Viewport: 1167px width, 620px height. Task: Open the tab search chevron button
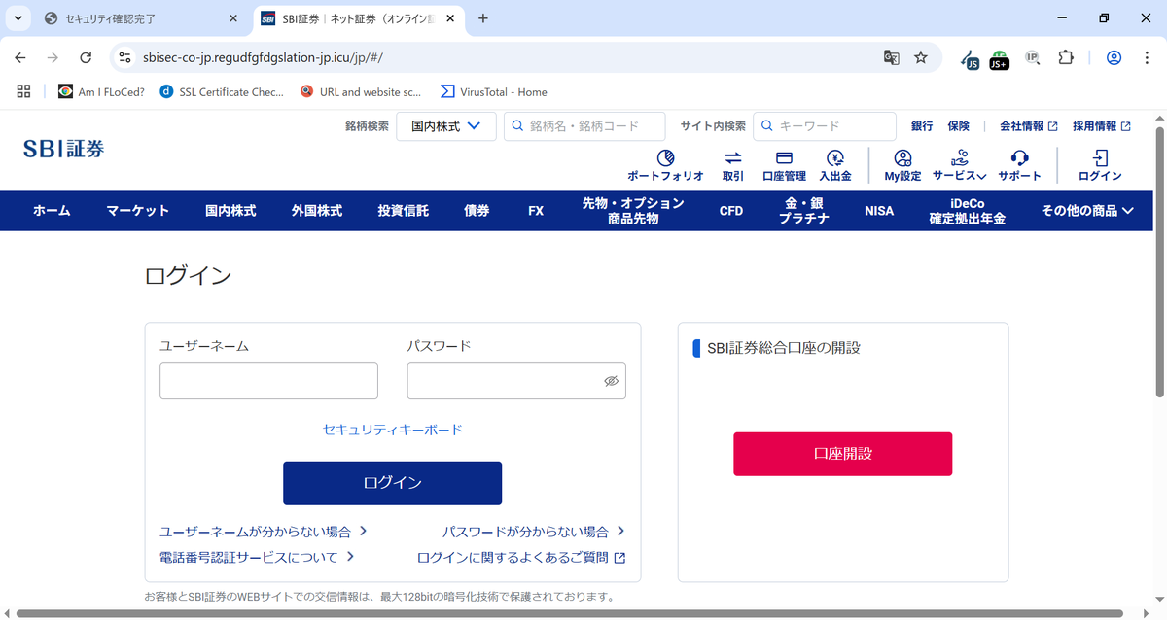[x=18, y=18]
